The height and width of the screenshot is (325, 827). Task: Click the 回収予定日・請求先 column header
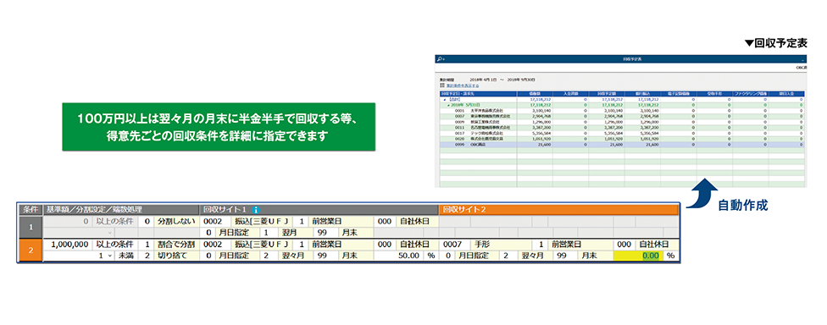click(x=477, y=93)
